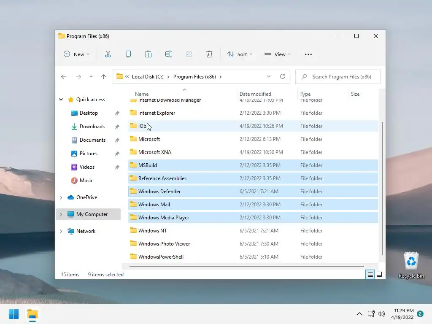
Task: Select the Microsoft XNA folder
Action: pos(253,152)
